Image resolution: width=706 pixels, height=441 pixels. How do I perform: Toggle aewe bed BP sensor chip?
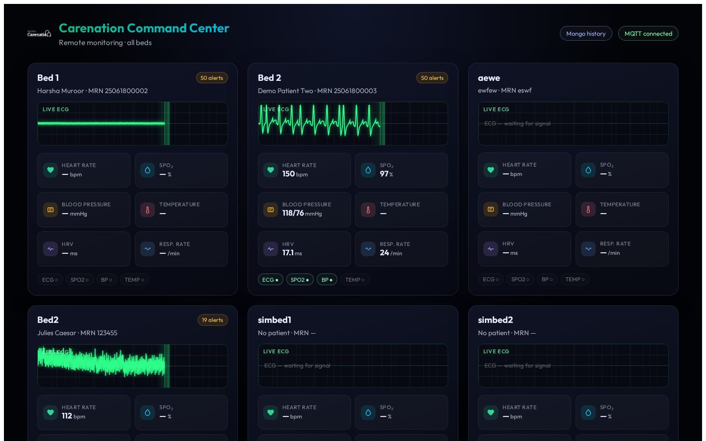coord(547,279)
